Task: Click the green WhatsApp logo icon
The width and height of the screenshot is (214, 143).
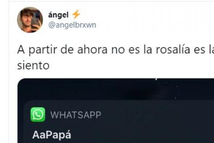Action: [38, 115]
